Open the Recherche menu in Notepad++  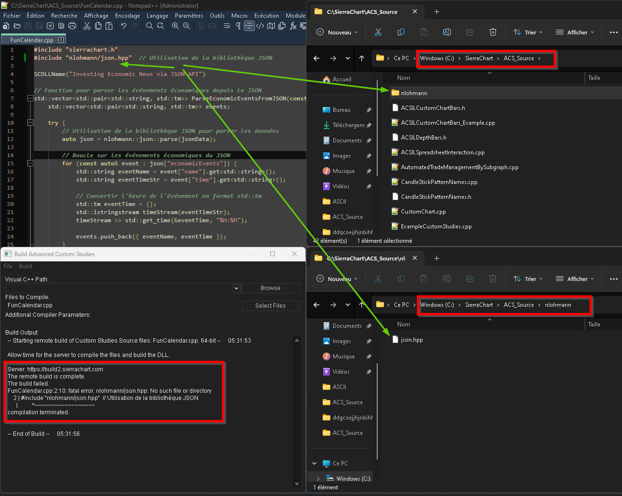click(x=64, y=16)
